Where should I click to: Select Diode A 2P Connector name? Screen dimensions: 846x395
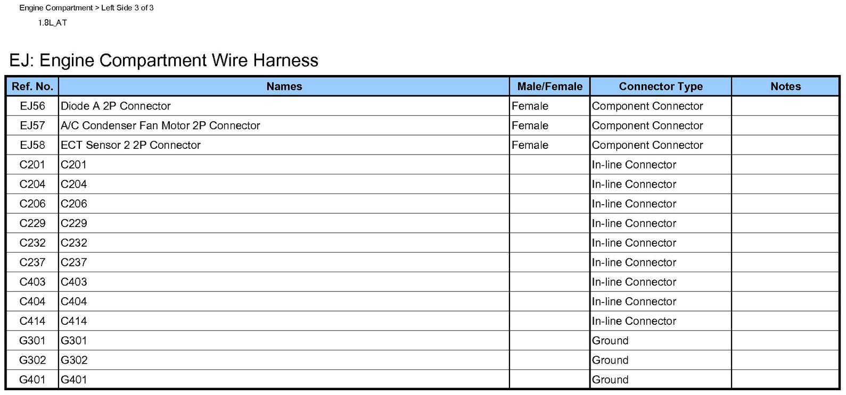(116, 106)
